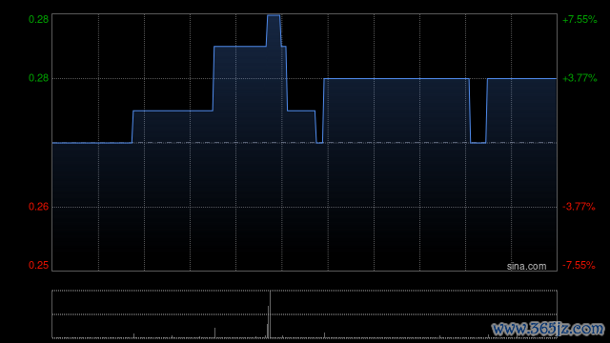
Task: Click the +7.55% percentage label
Action: tap(579, 19)
